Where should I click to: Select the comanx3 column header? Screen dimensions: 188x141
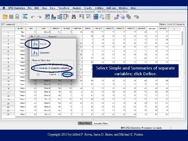click(163, 28)
